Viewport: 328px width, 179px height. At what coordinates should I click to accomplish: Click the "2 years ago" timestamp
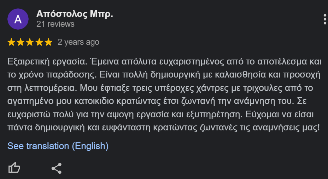pyautogui.click(x=78, y=42)
